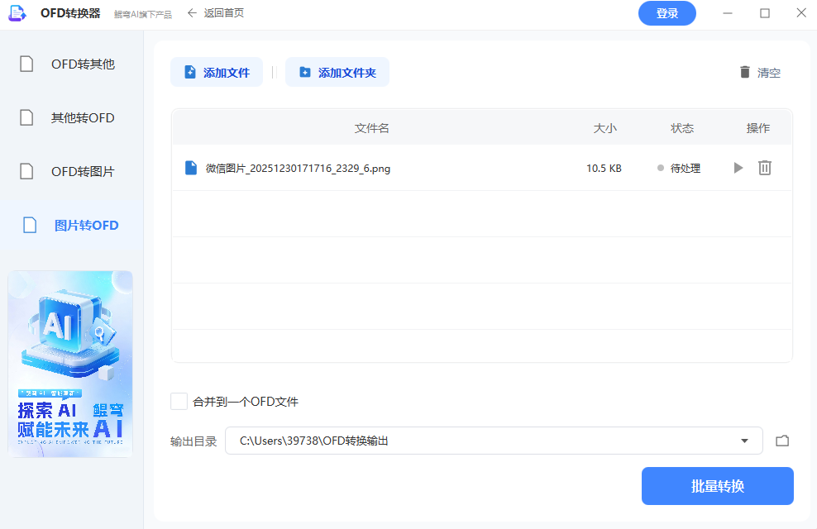Select the OFD转换器 logo icon
817x529 pixels.
click(17, 12)
